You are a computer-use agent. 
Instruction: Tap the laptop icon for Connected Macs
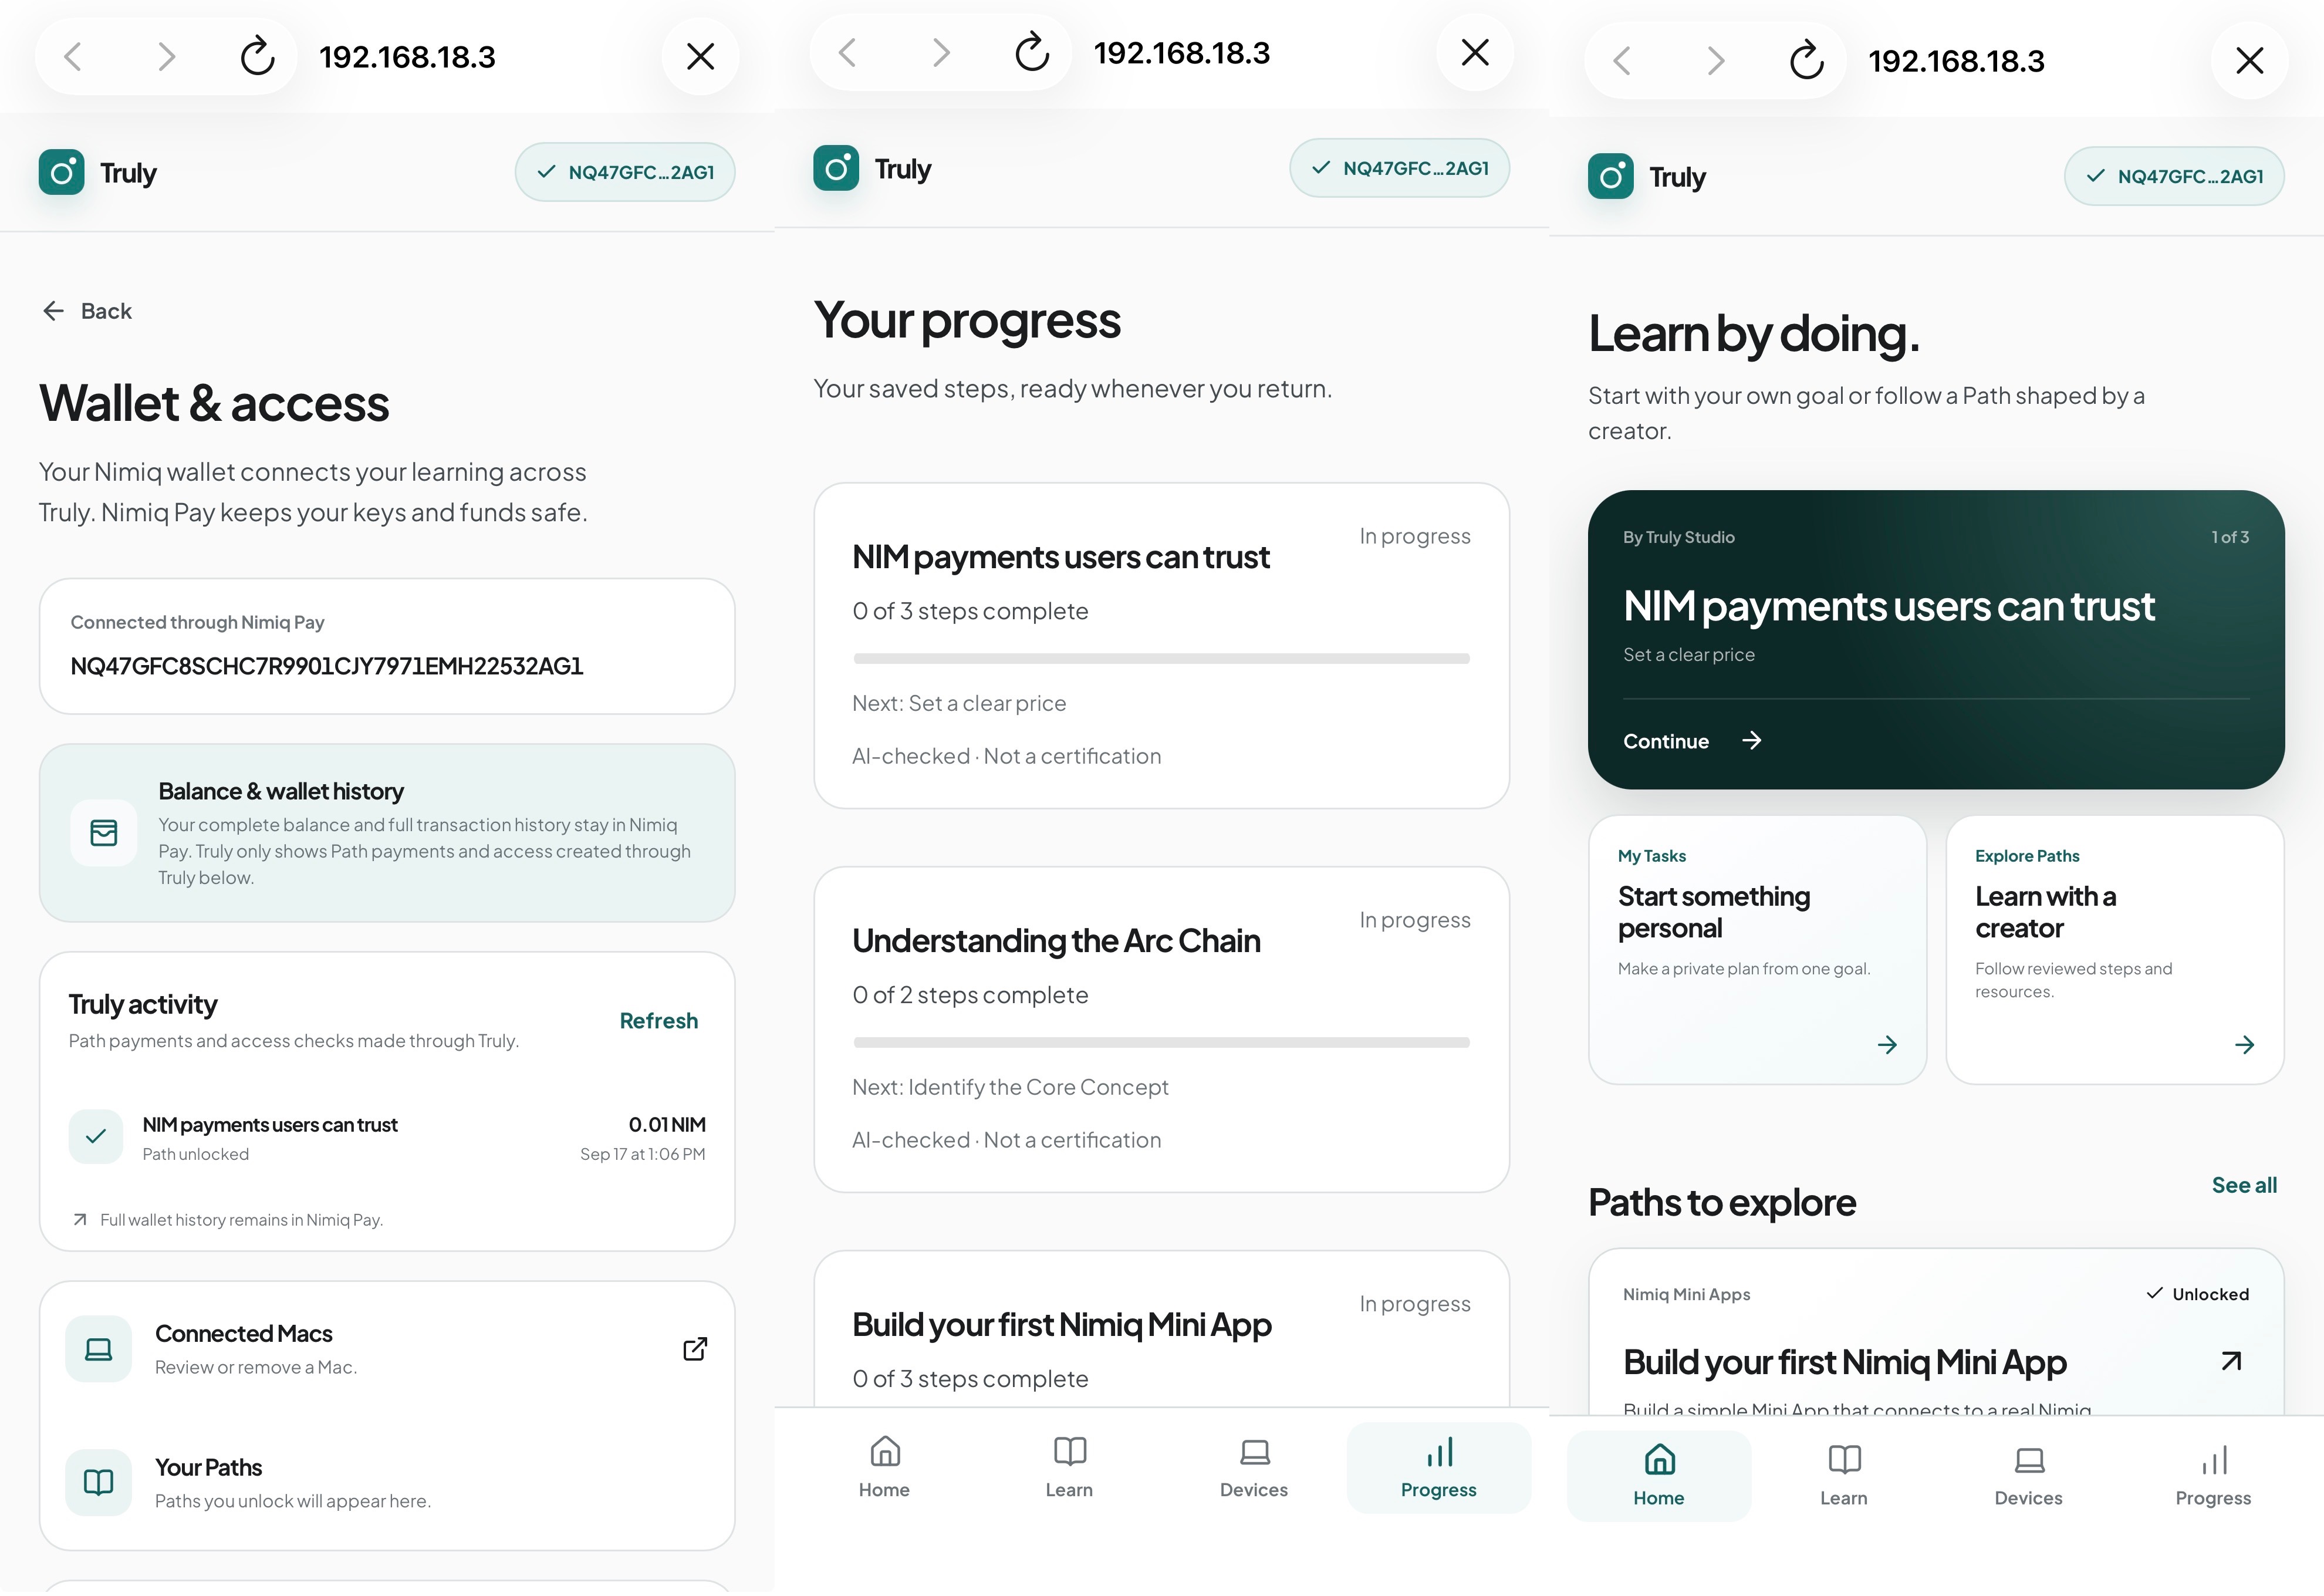98,1350
